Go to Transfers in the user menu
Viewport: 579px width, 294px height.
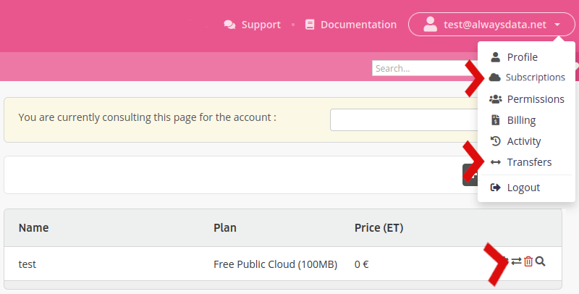[529, 162]
